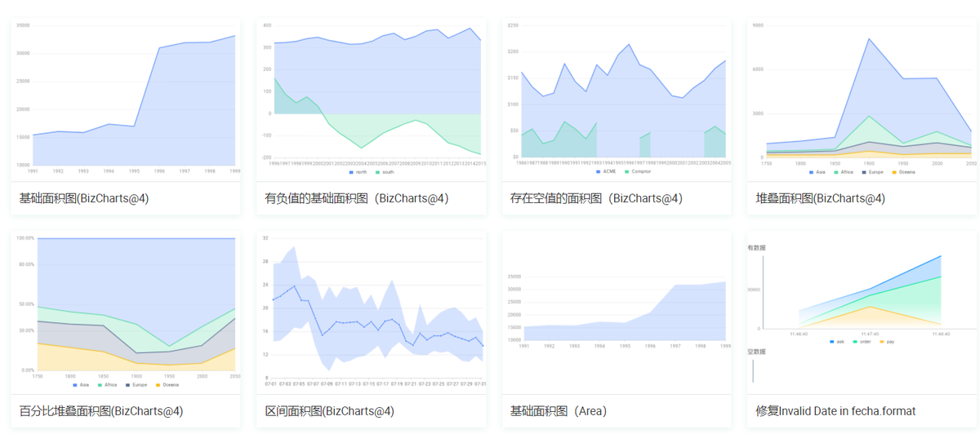Viewport: 980px width, 434px height.
Task: Open the 基础面积图(BizCharts@4) chart preview
Action: pos(126,99)
